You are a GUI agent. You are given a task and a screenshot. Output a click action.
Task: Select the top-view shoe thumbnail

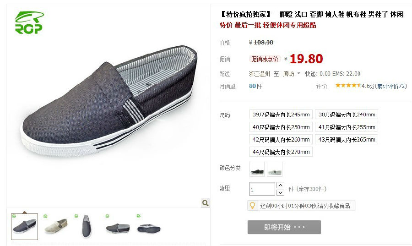click(x=87, y=227)
